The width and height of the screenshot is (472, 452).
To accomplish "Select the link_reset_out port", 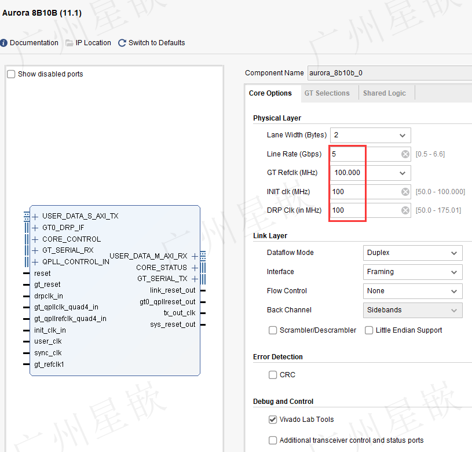I will click(x=173, y=290).
